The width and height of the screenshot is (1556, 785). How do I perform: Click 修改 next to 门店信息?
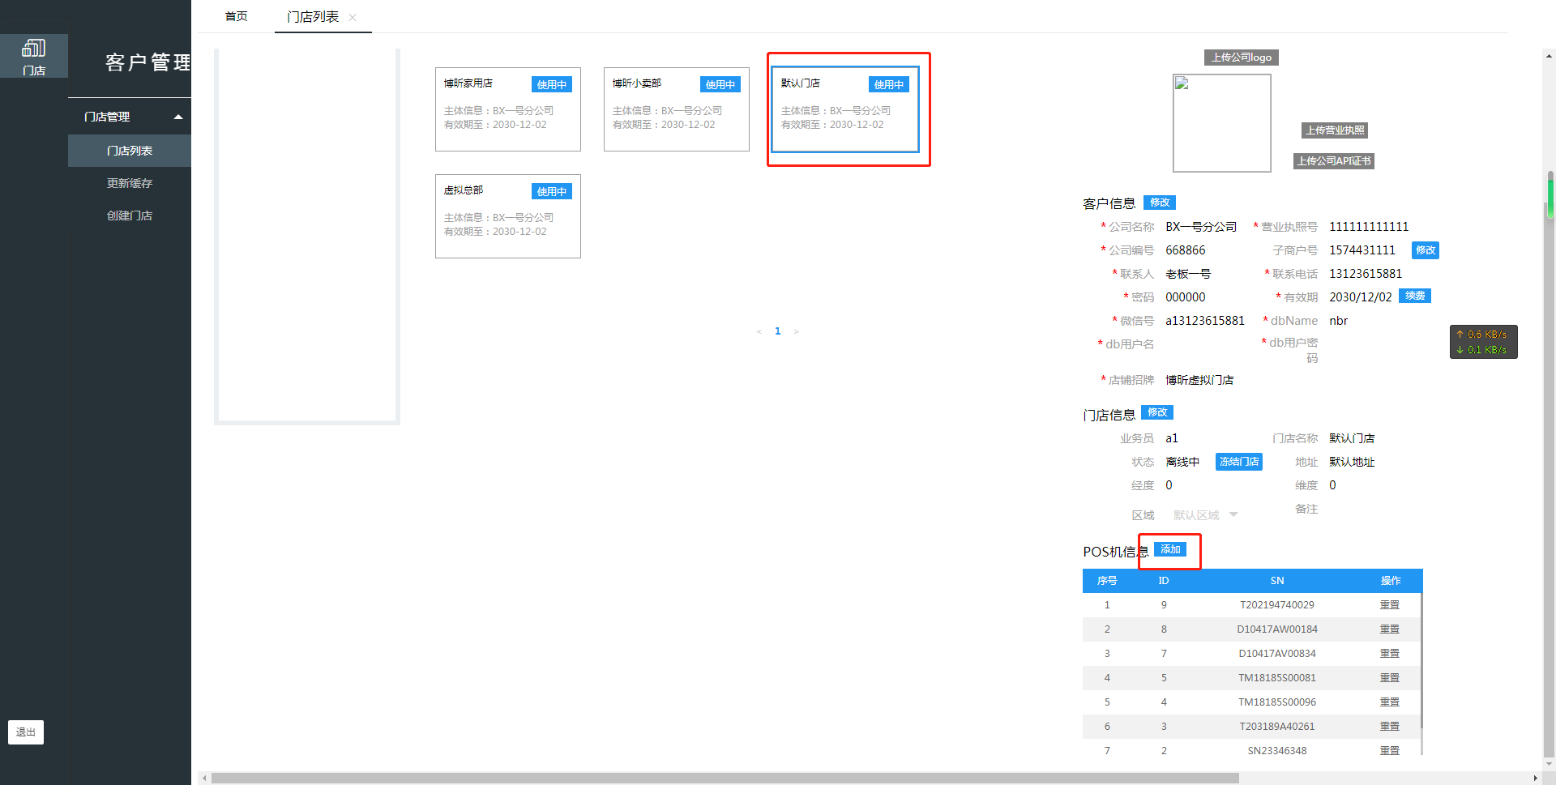1157,412
